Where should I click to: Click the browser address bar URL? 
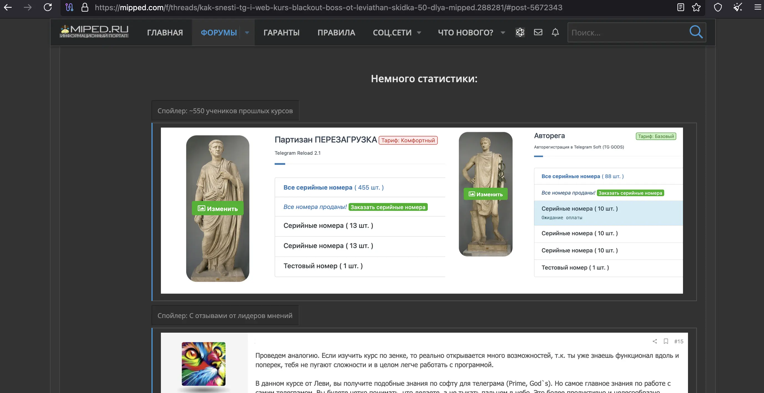click(x=328, y=7)
